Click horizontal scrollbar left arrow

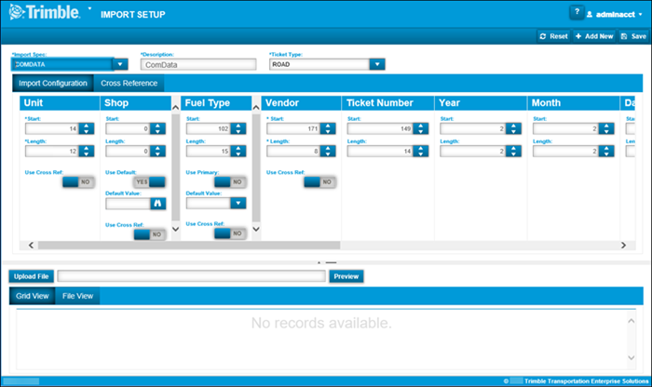(31, 246)
